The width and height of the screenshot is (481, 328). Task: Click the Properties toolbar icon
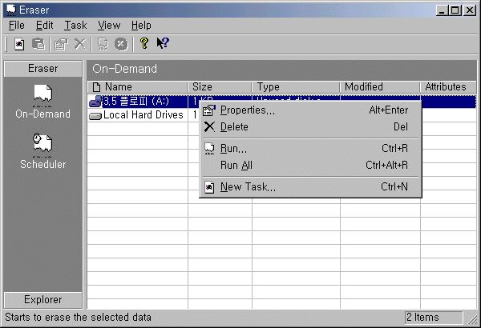61,44
